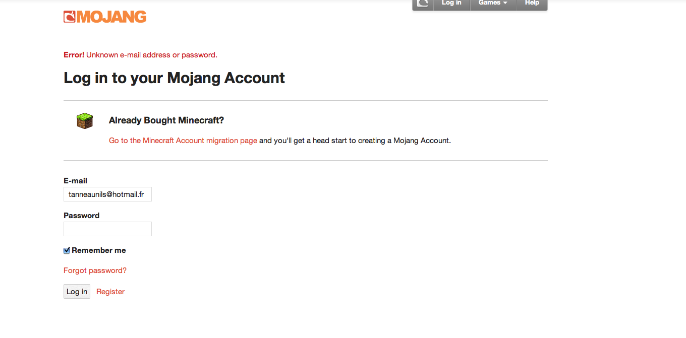
Task: Open the Register link
Action: [110, 292]
